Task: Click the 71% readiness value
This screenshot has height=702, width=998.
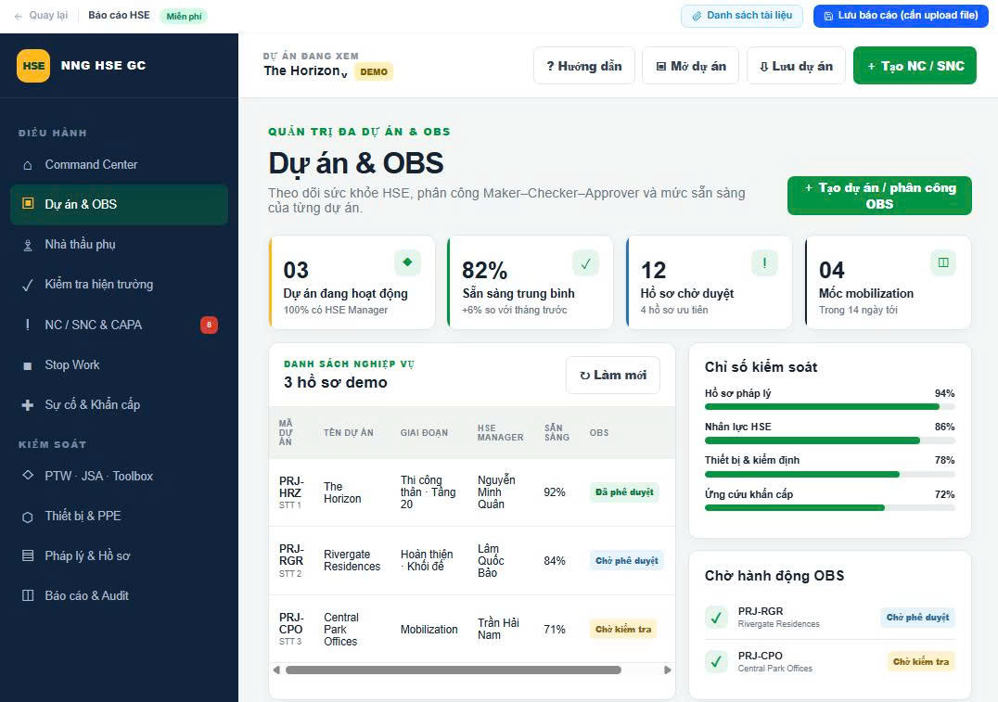Action: point(555,630)
